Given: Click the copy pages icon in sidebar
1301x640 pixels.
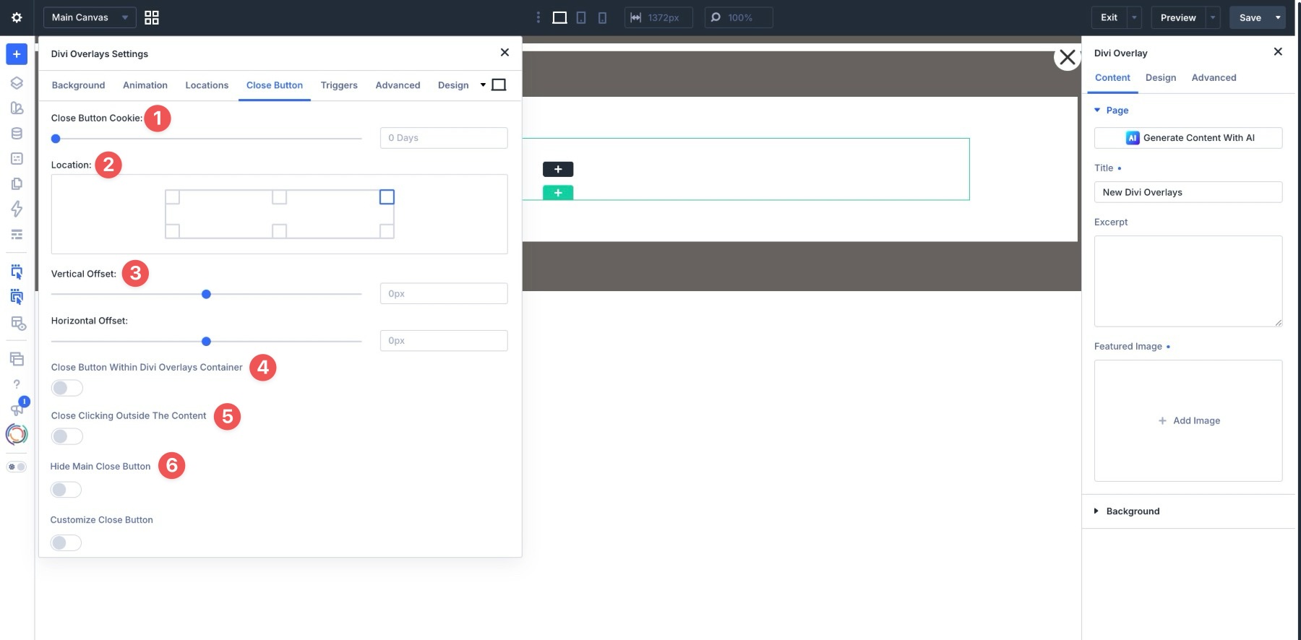Looking at the screenshot, I should 17,183.
